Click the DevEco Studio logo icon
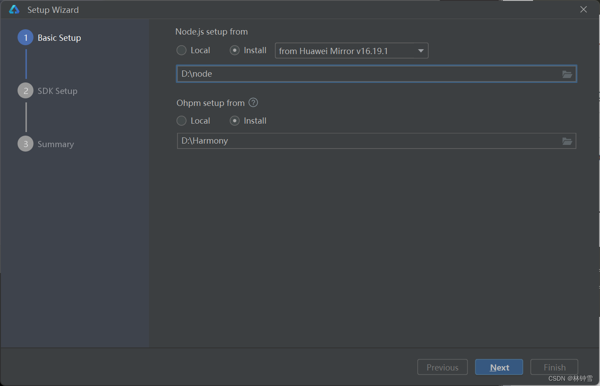This screenshot has height=386, width=600. pyautogui.click(x=14, y=9)
